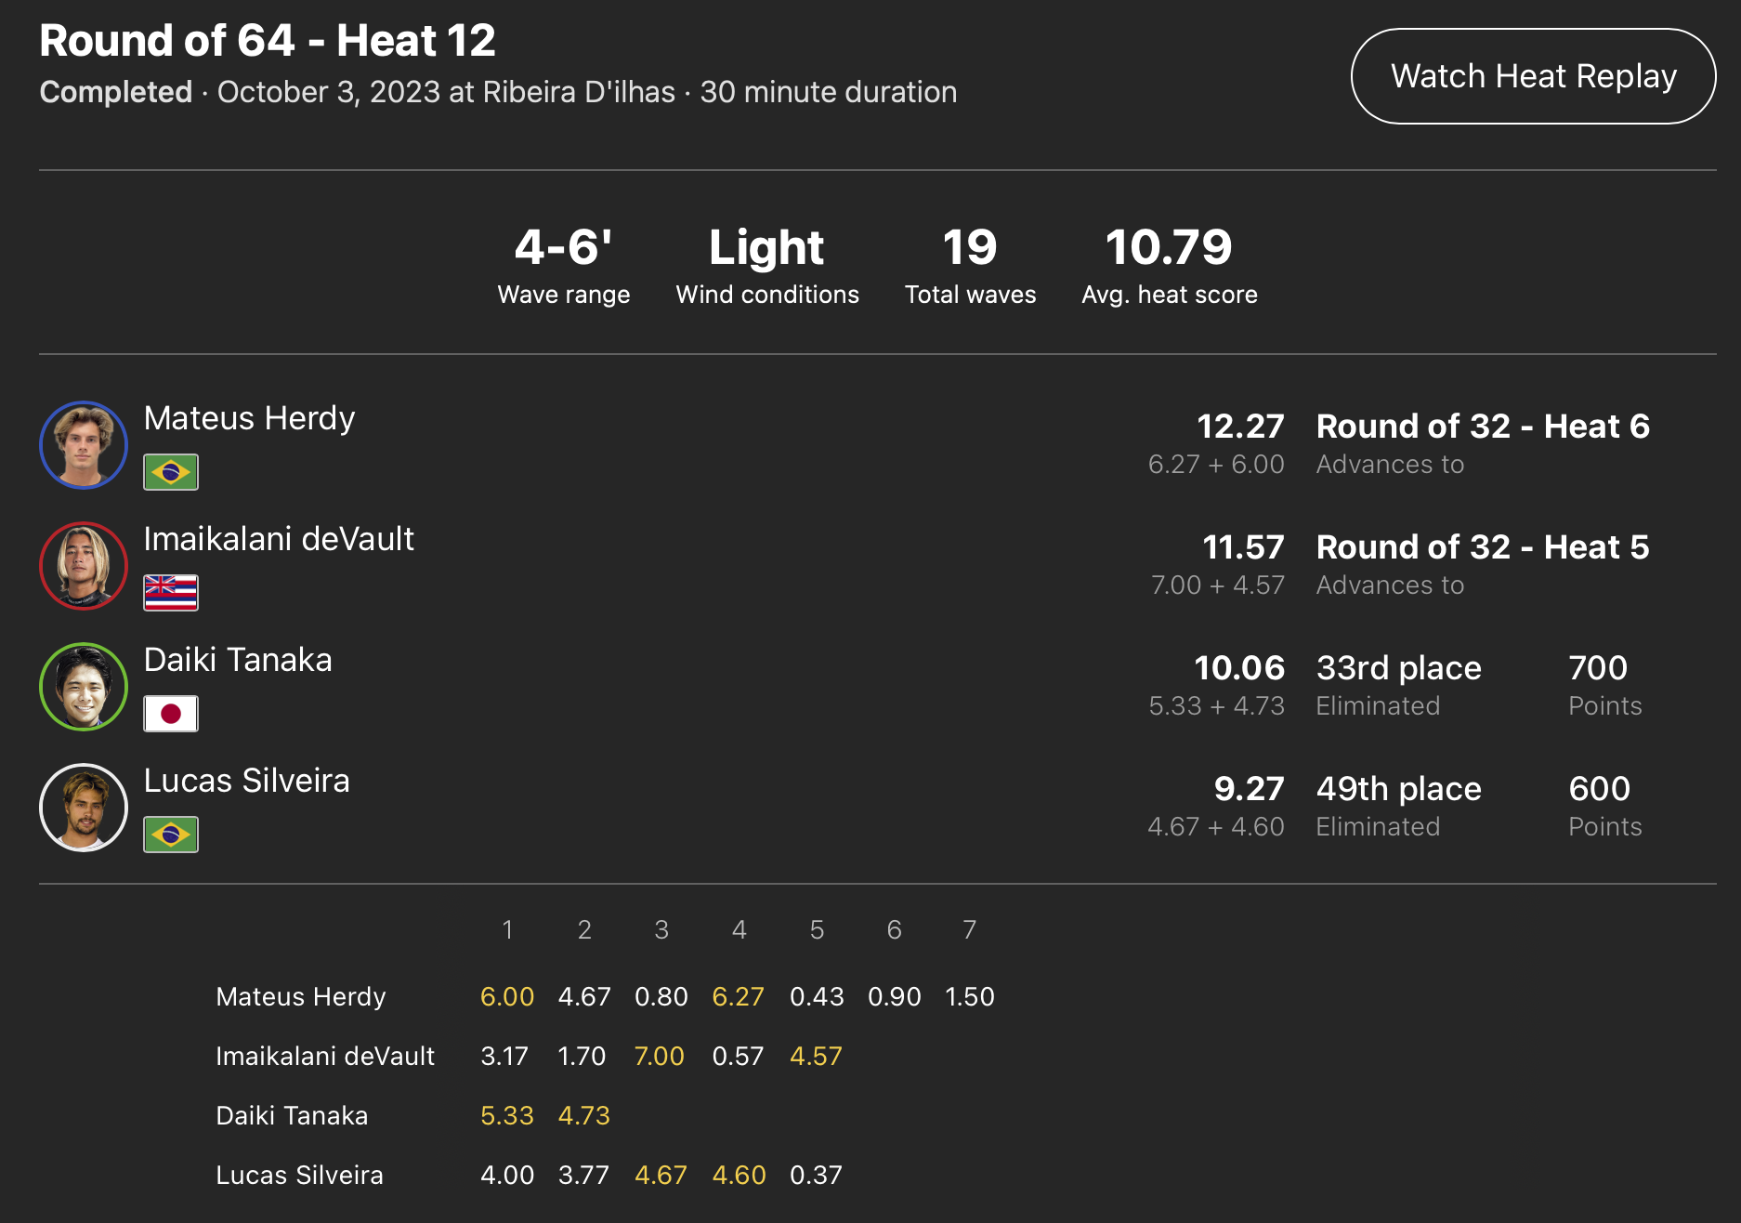This screenshot has width=1741, height=1223.
Task: Click the Watch Heat Replay button
Action: [x=1533, y=76]
